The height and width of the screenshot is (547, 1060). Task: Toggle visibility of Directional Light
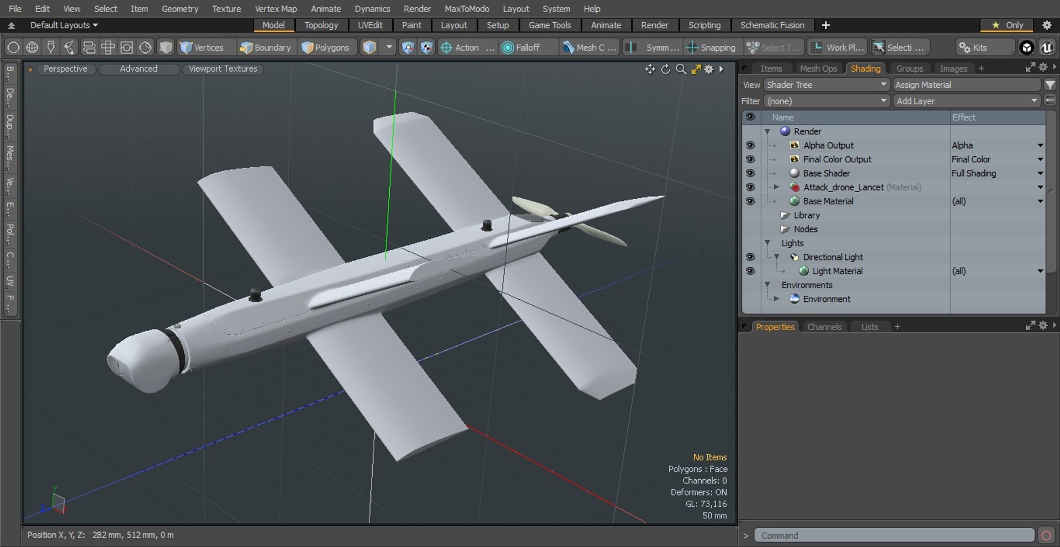coord(750,257)
